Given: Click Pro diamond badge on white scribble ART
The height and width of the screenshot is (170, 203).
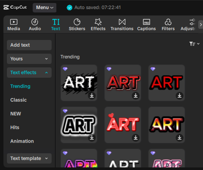Looking at the screenshot, I should (65, 69).
